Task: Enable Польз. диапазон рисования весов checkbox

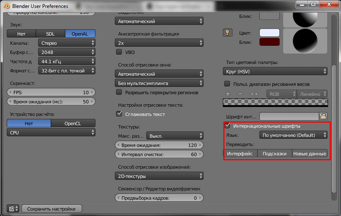Action: (x=227, y=84)
